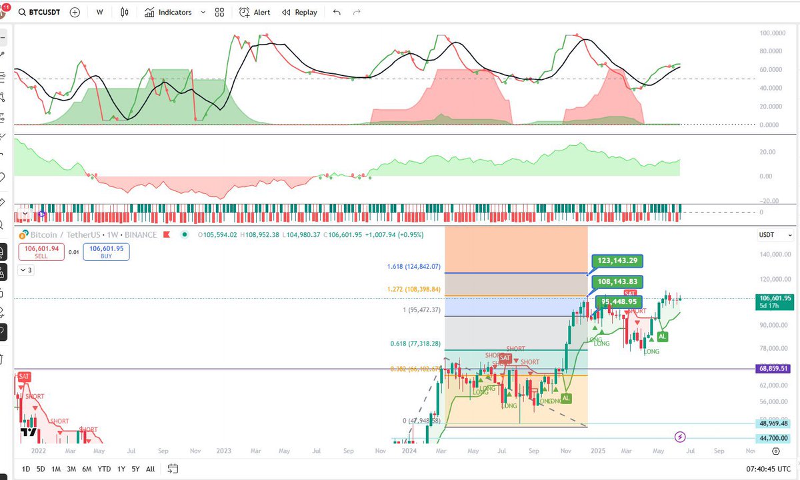Click the 108,143.83 green price callout

(x=618, y=282)
